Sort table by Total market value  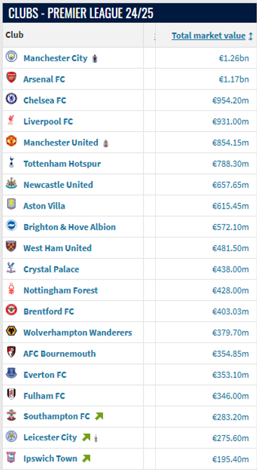(209, 35)
